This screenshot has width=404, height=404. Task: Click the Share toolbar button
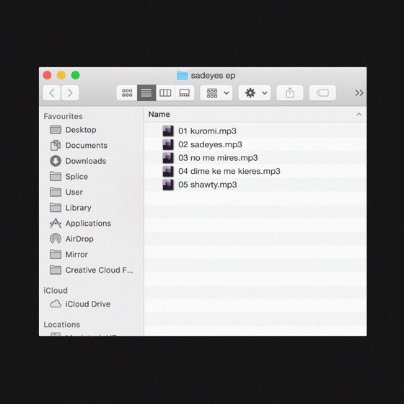point(290,93)
